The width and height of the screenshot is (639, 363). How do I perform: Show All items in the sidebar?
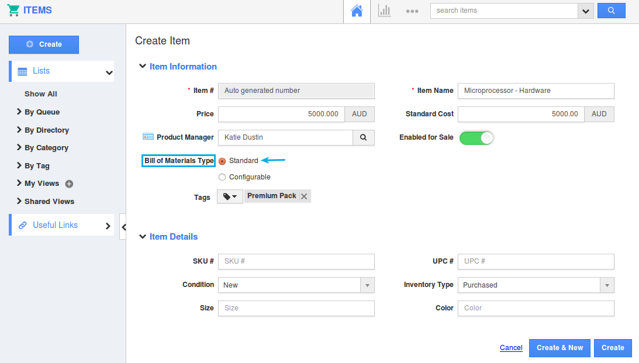(x=41, y=94)
